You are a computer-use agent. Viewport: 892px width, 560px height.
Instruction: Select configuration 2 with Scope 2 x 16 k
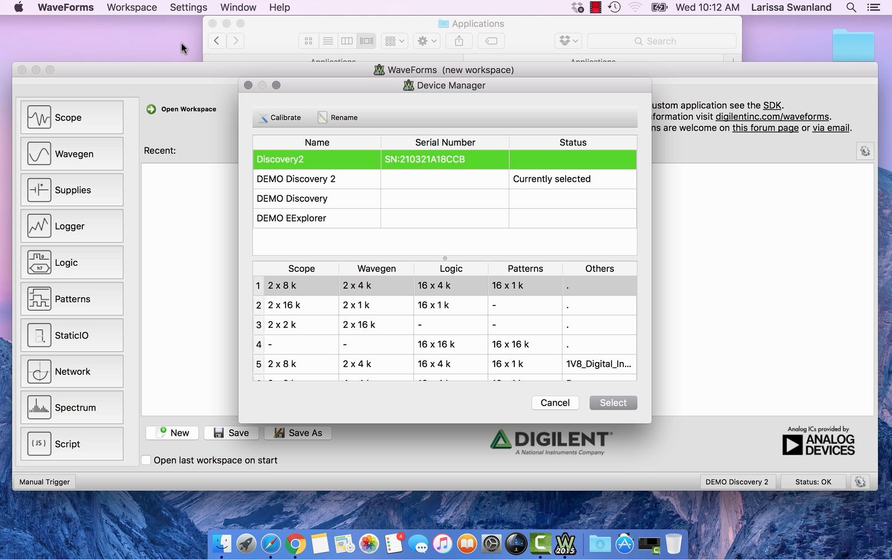click(444, 305)
